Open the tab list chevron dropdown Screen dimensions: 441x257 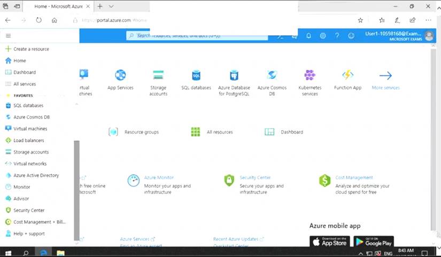point(111,6)
